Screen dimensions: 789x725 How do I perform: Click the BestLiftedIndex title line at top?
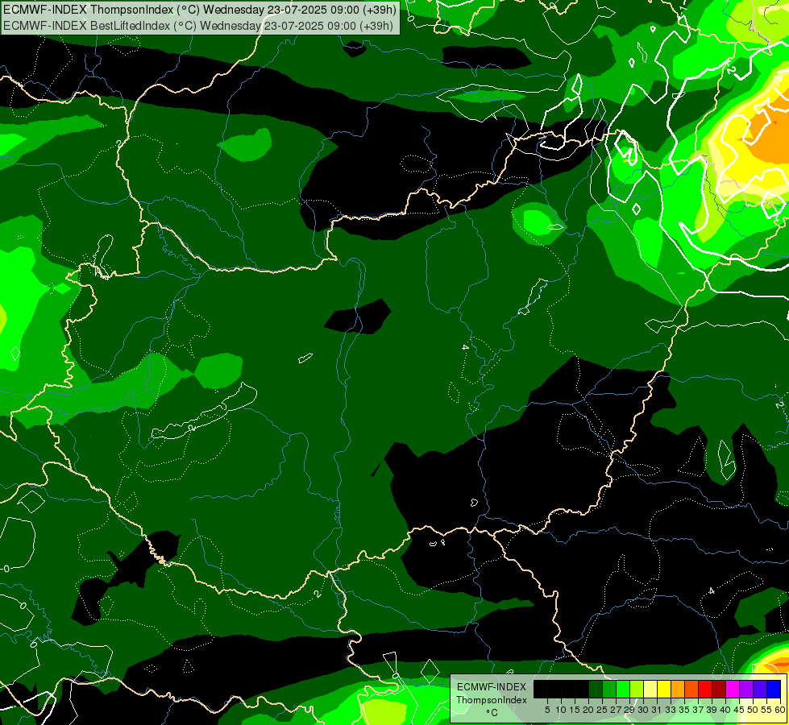click(198, 26)
